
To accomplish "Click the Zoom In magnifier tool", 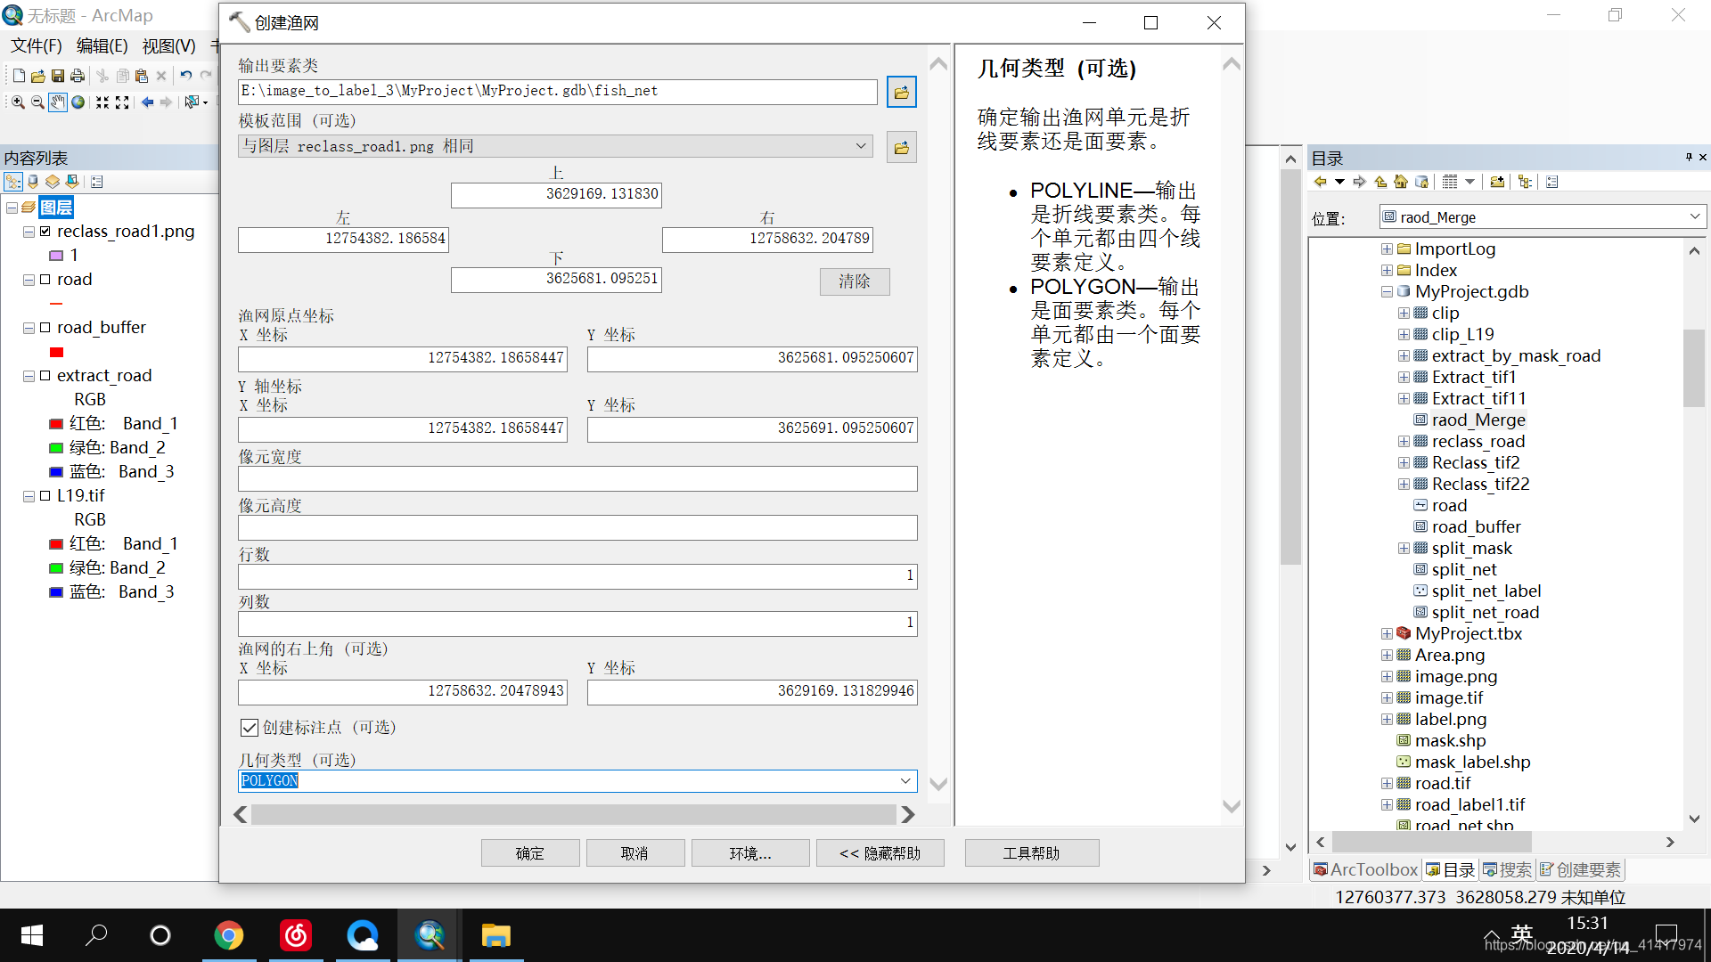I will click(17, 102).
